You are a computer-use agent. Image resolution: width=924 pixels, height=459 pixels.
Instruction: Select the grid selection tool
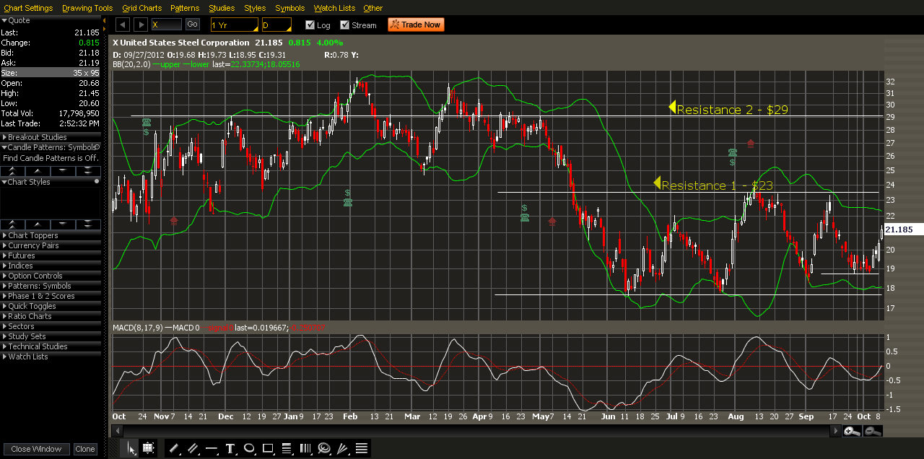[148, 448]
